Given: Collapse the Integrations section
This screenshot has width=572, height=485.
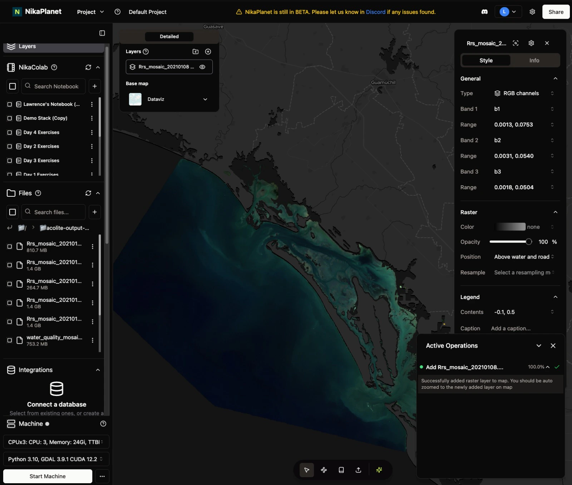Looking at the screenshot, I should pos(98,370).
